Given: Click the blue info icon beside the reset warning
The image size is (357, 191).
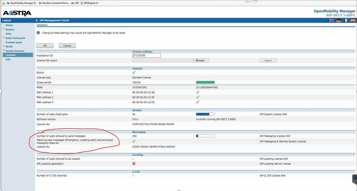Looking at the screenshot, I should tap(38, 33).
